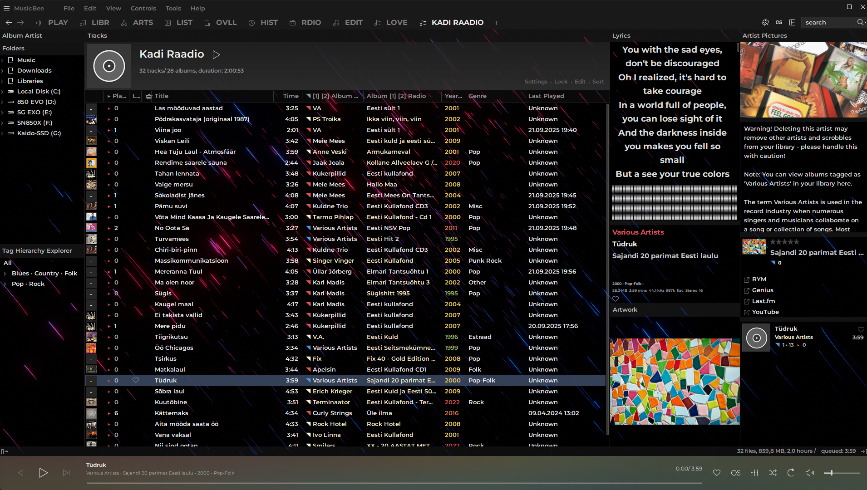867x490 pixels.
Task: Go forward with the right arrow
Action: (20, 22)
